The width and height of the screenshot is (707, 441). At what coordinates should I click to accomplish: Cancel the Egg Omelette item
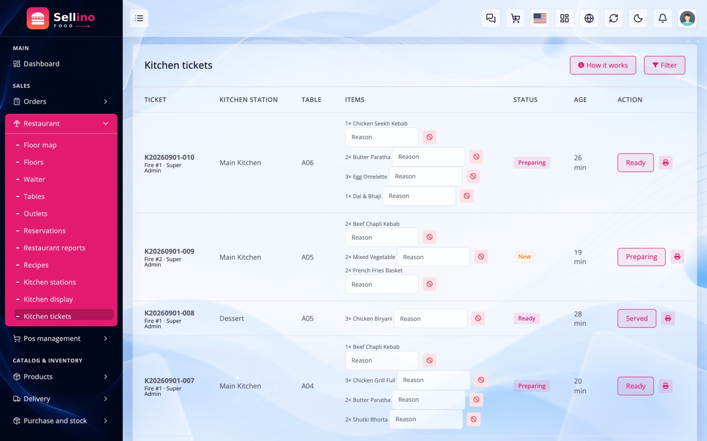point(473,176)
